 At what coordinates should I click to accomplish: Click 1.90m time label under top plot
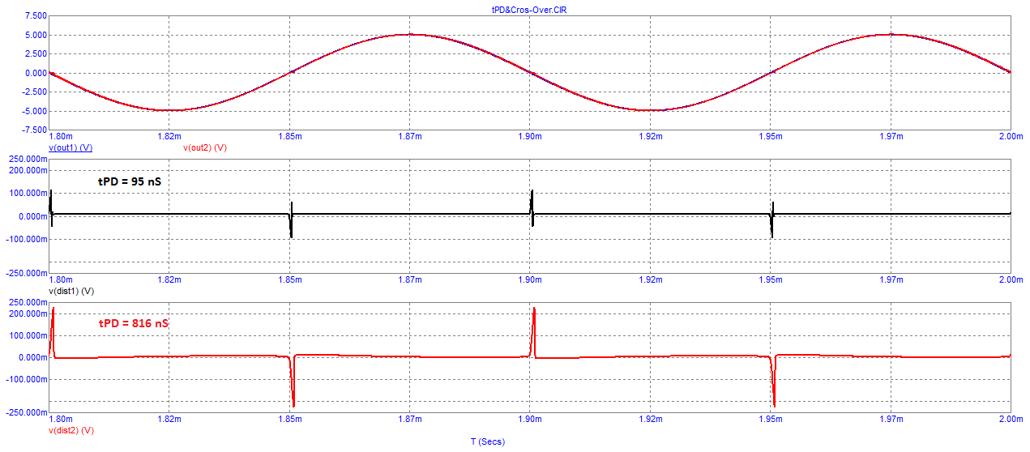click(x=529, y=138)
